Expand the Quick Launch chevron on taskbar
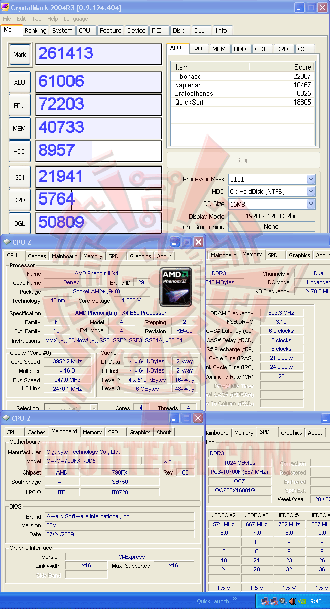This screenshot has width=330, height=609. (235, 599)
